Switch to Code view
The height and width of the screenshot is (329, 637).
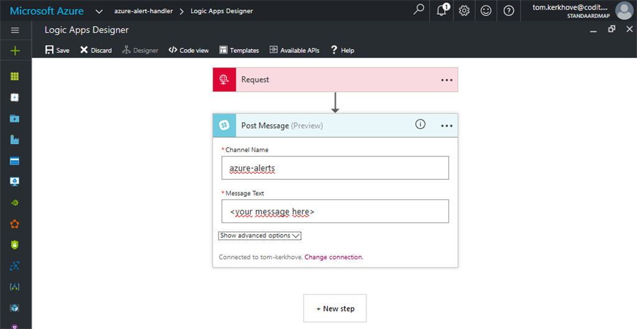[188, 50]
